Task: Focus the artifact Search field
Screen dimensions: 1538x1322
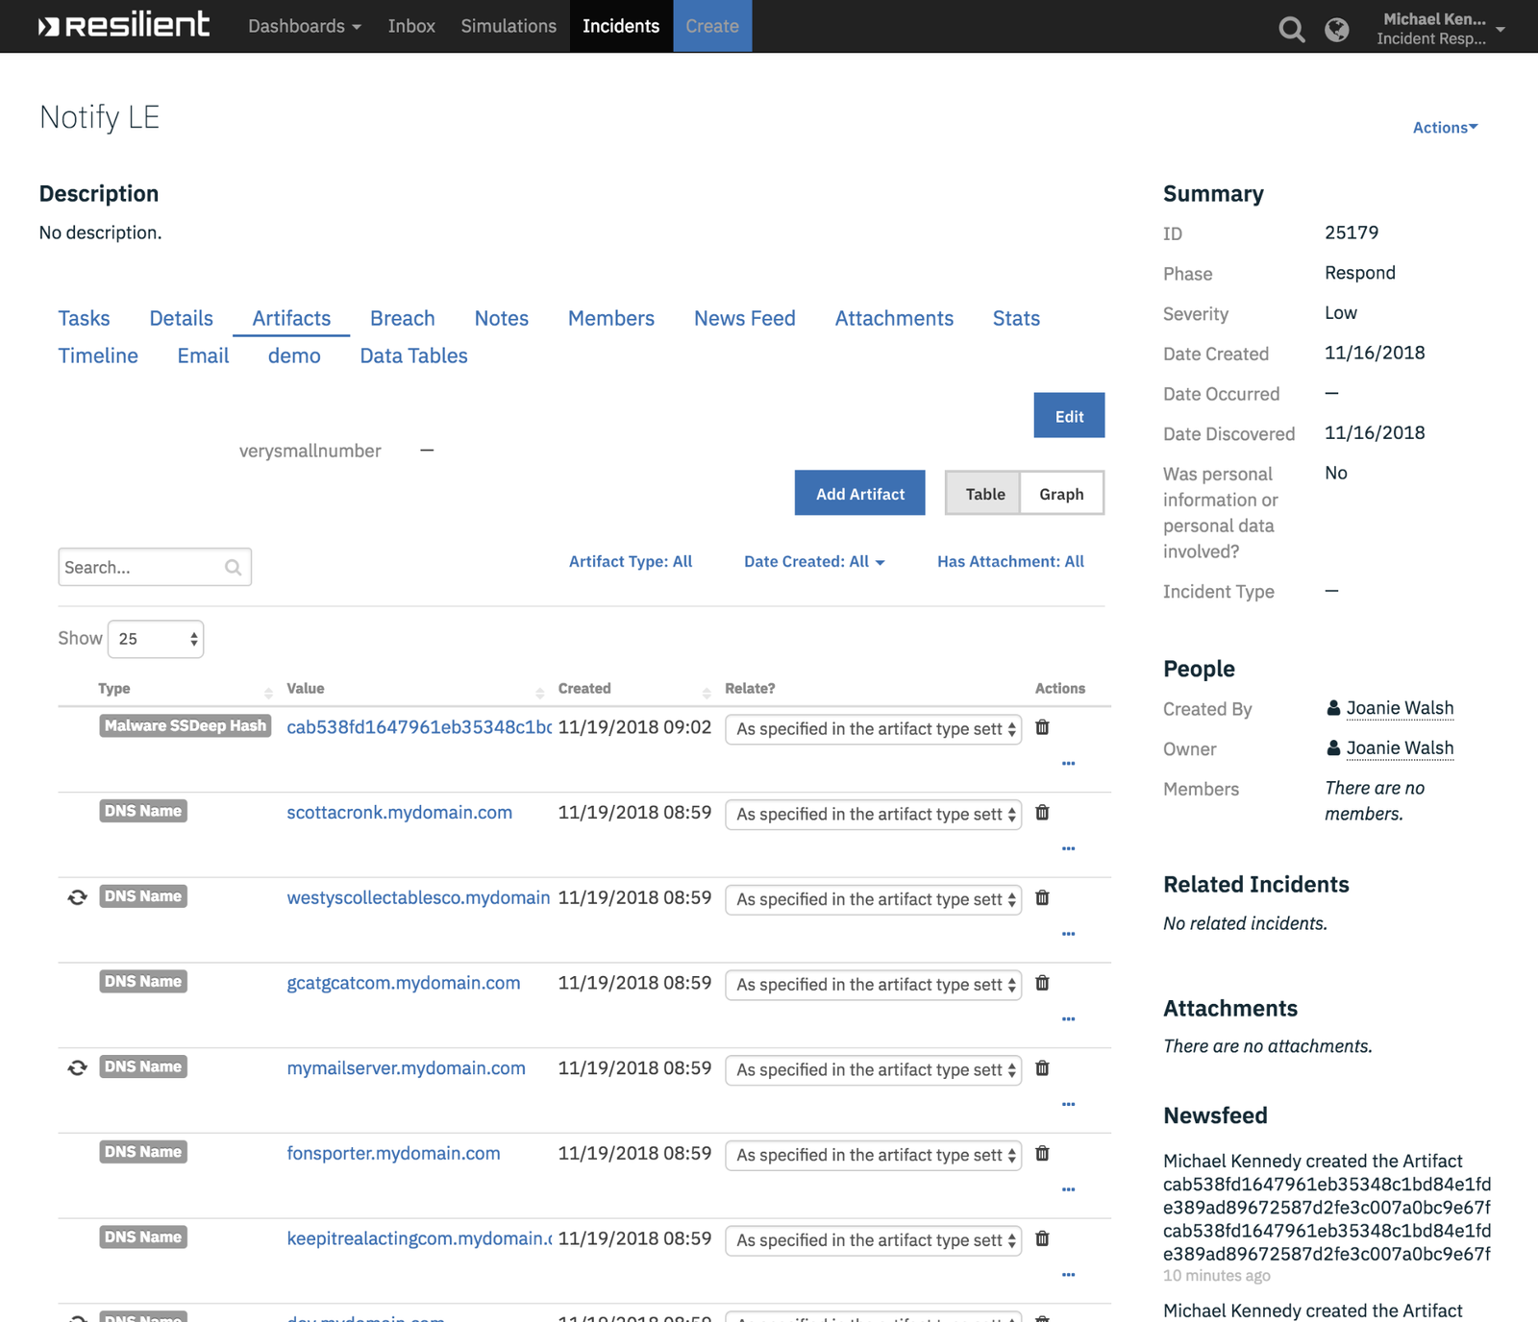Action: tap(155, 567)
